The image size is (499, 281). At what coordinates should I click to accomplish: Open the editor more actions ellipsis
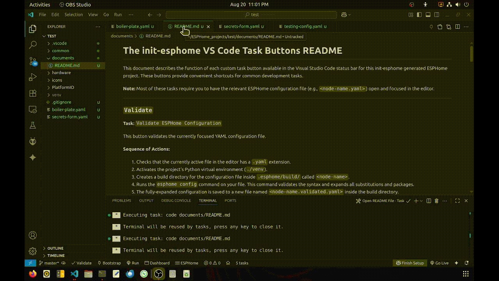467,27
